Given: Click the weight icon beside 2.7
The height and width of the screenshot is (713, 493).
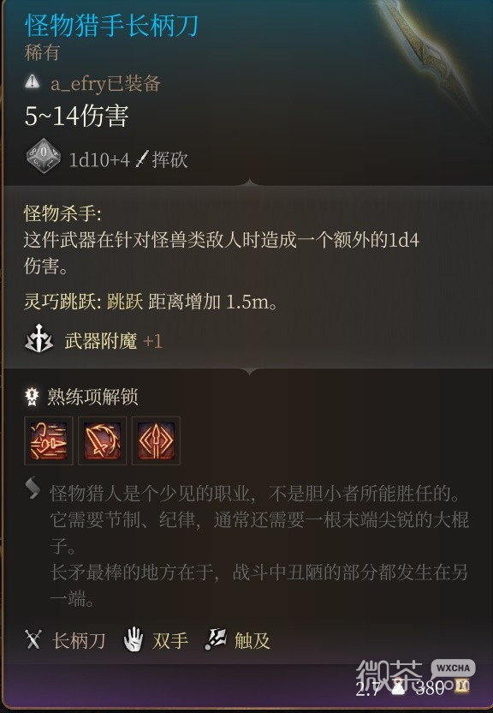Looking at the screenshot, I should (x=399, y=686).
